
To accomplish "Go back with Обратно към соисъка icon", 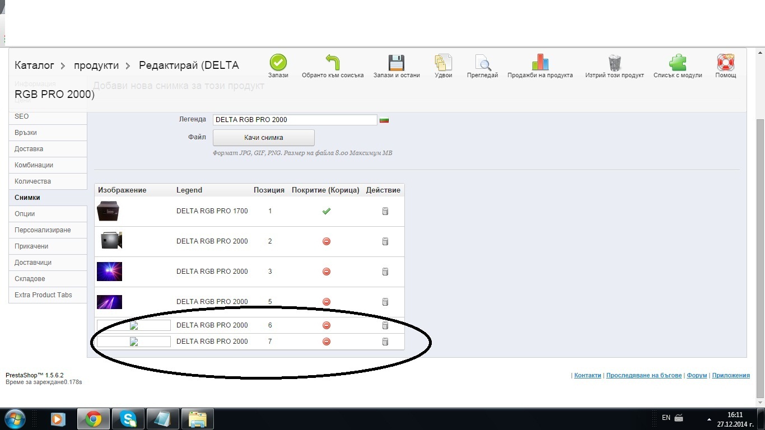I will (333, 62).
